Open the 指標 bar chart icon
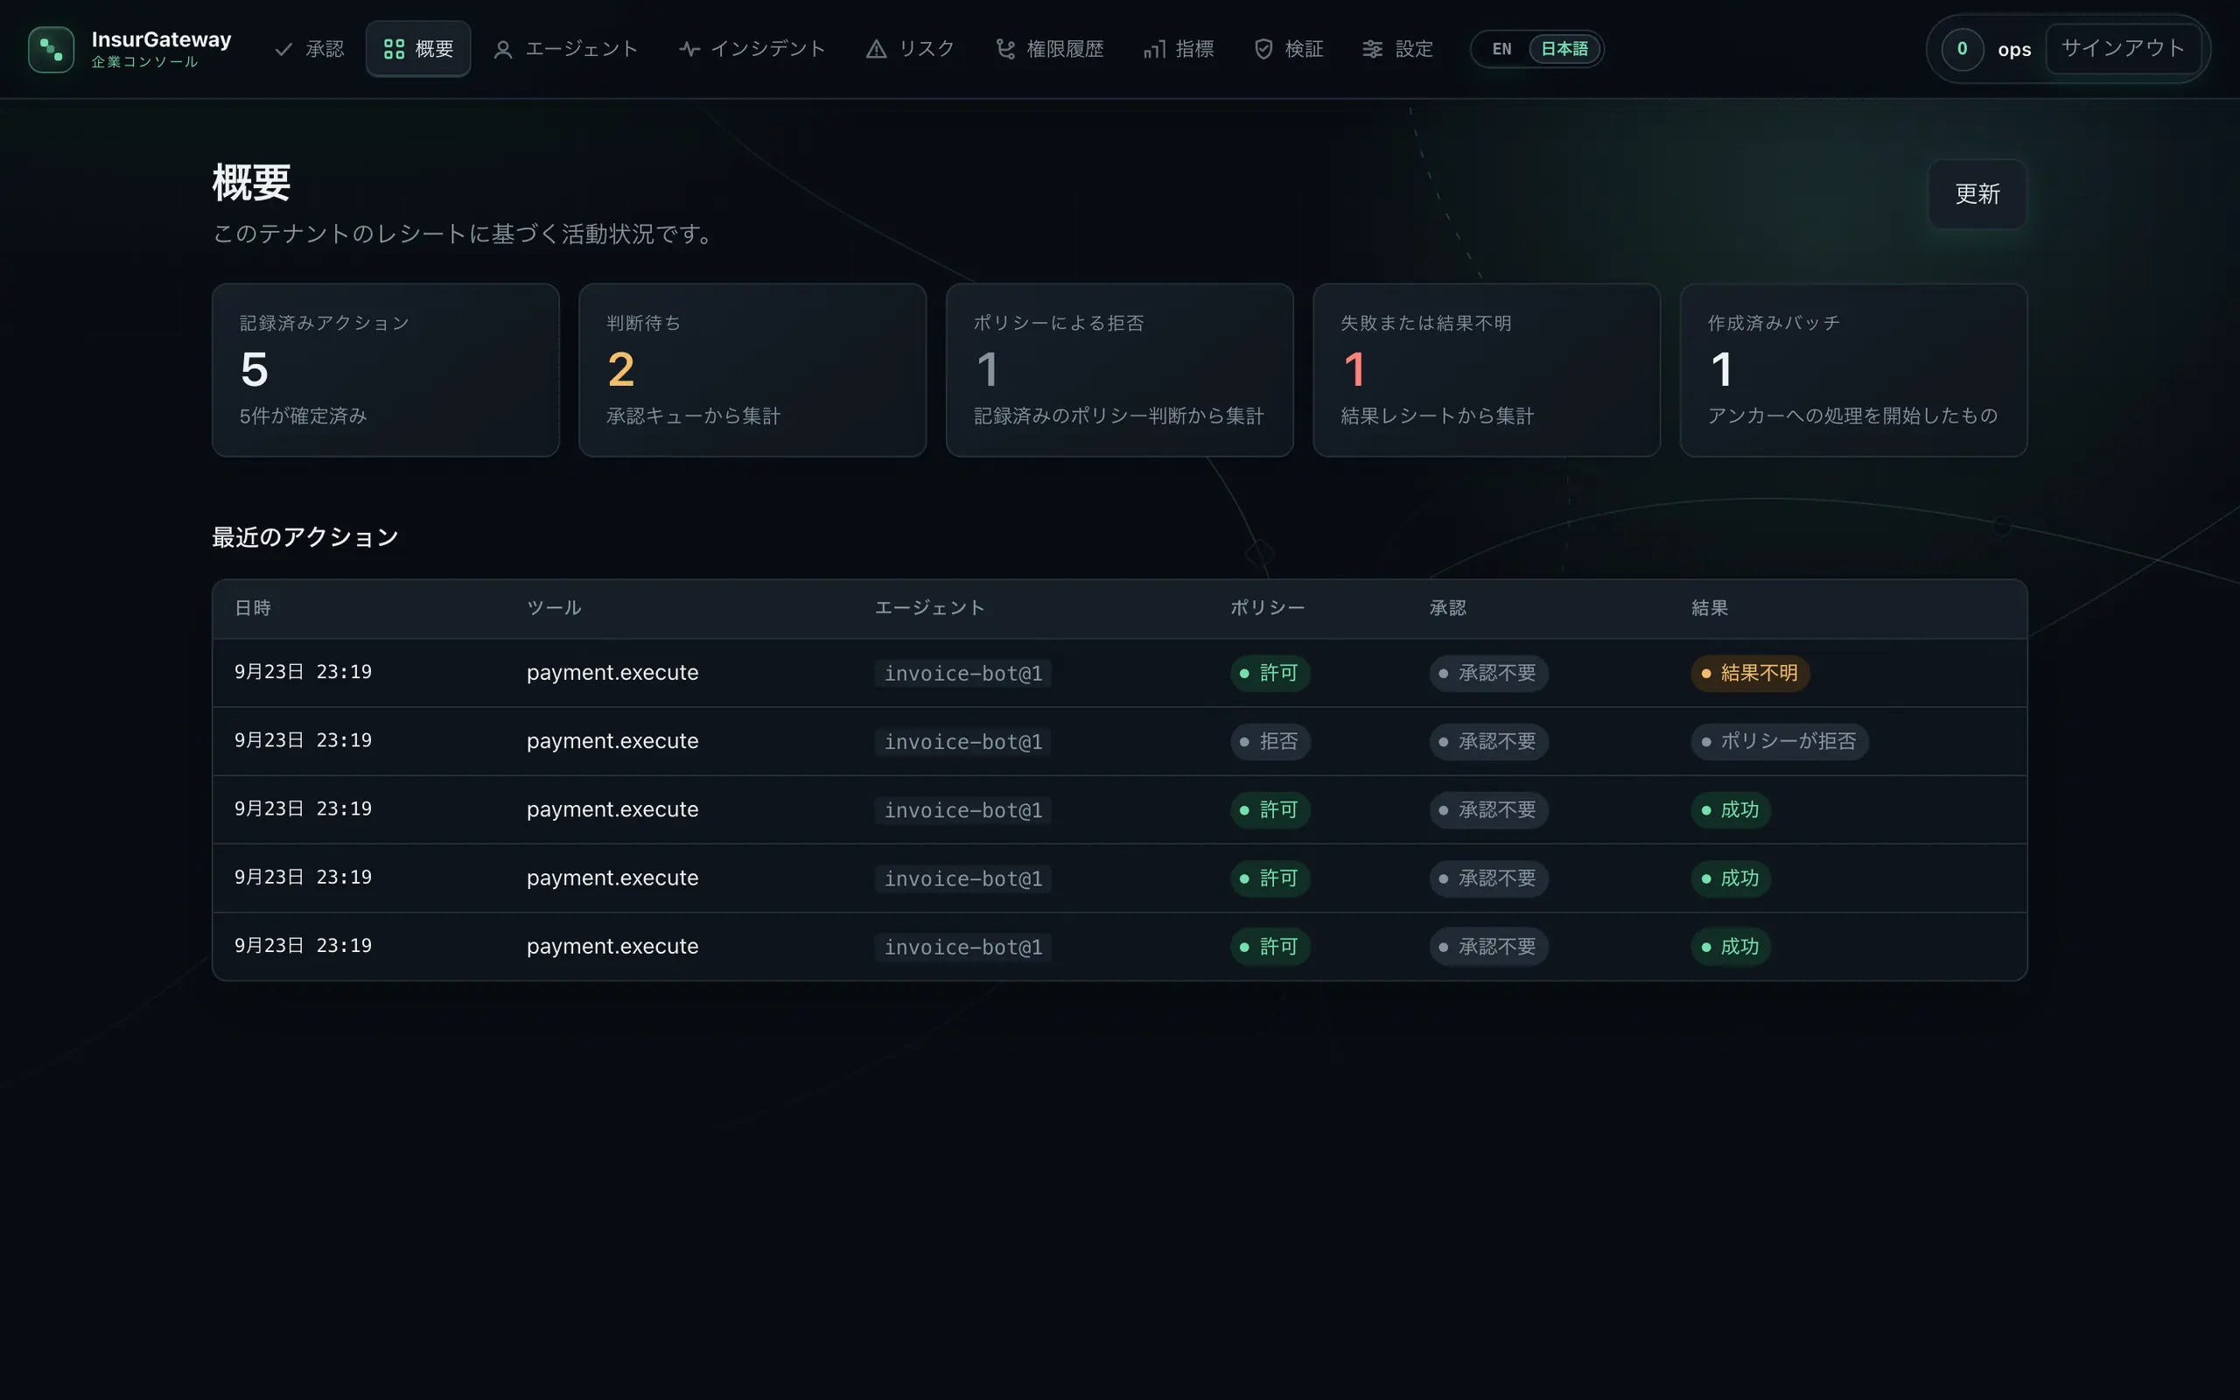The height and width of the screenshot is (1400, 2240). click(1154, 49)
